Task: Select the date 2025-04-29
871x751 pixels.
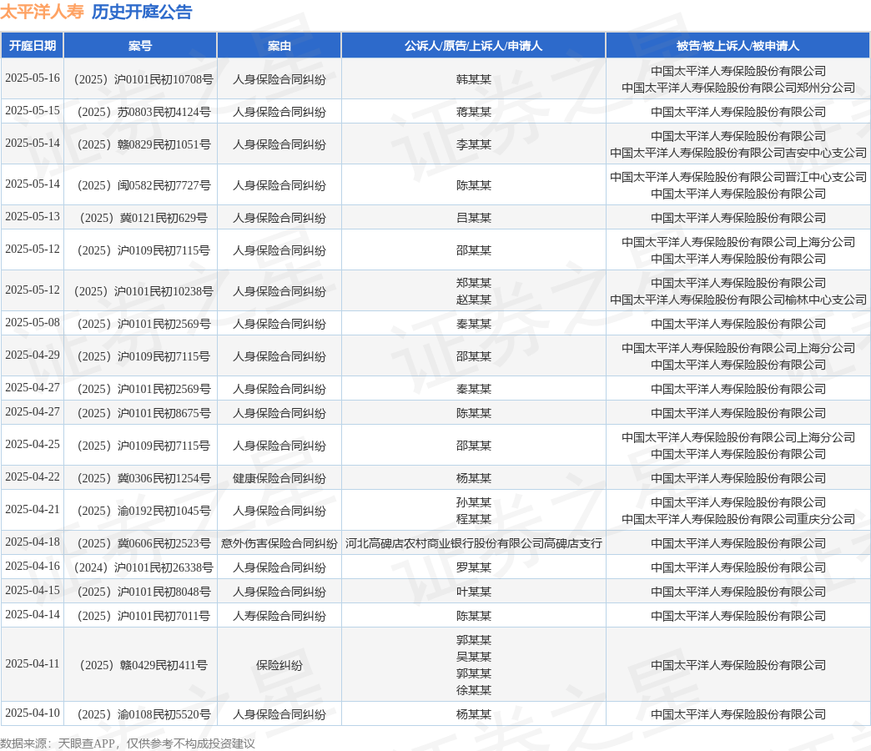Action: coord(33,355)
